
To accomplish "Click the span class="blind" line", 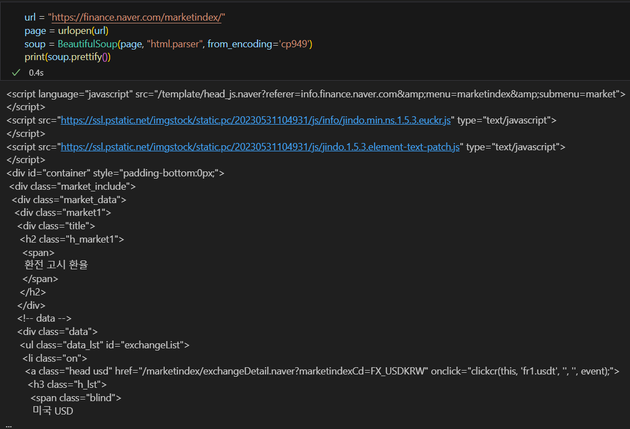I will point(76,398).
